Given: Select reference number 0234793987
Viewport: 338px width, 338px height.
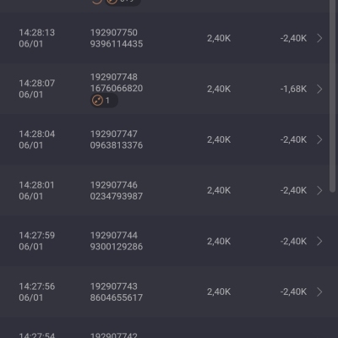Looking at the screenshot, I should (x=117, y=196).
